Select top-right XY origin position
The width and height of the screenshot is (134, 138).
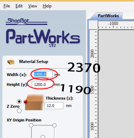[54, 125]
